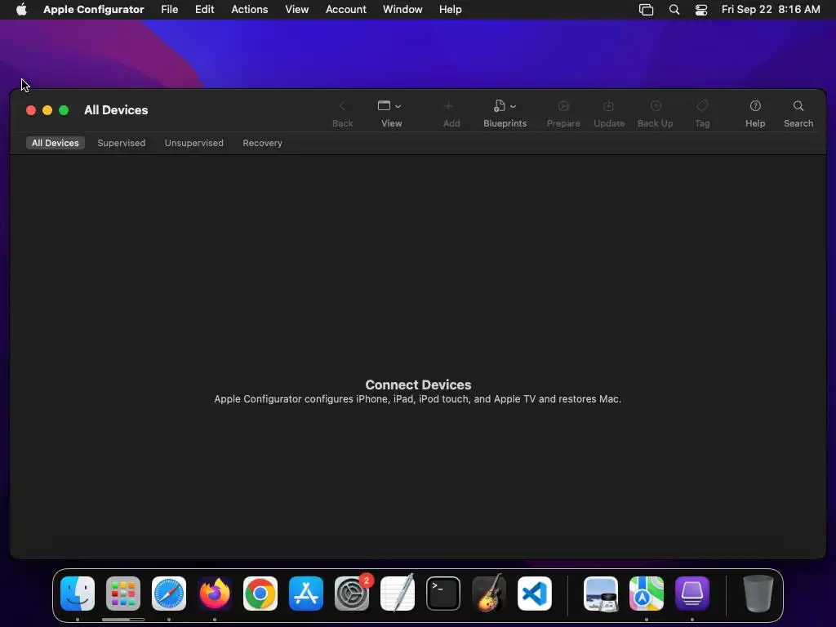Select the All Devices filter tab
Viewport: 836px width, 627px height.
coord(55,143)
